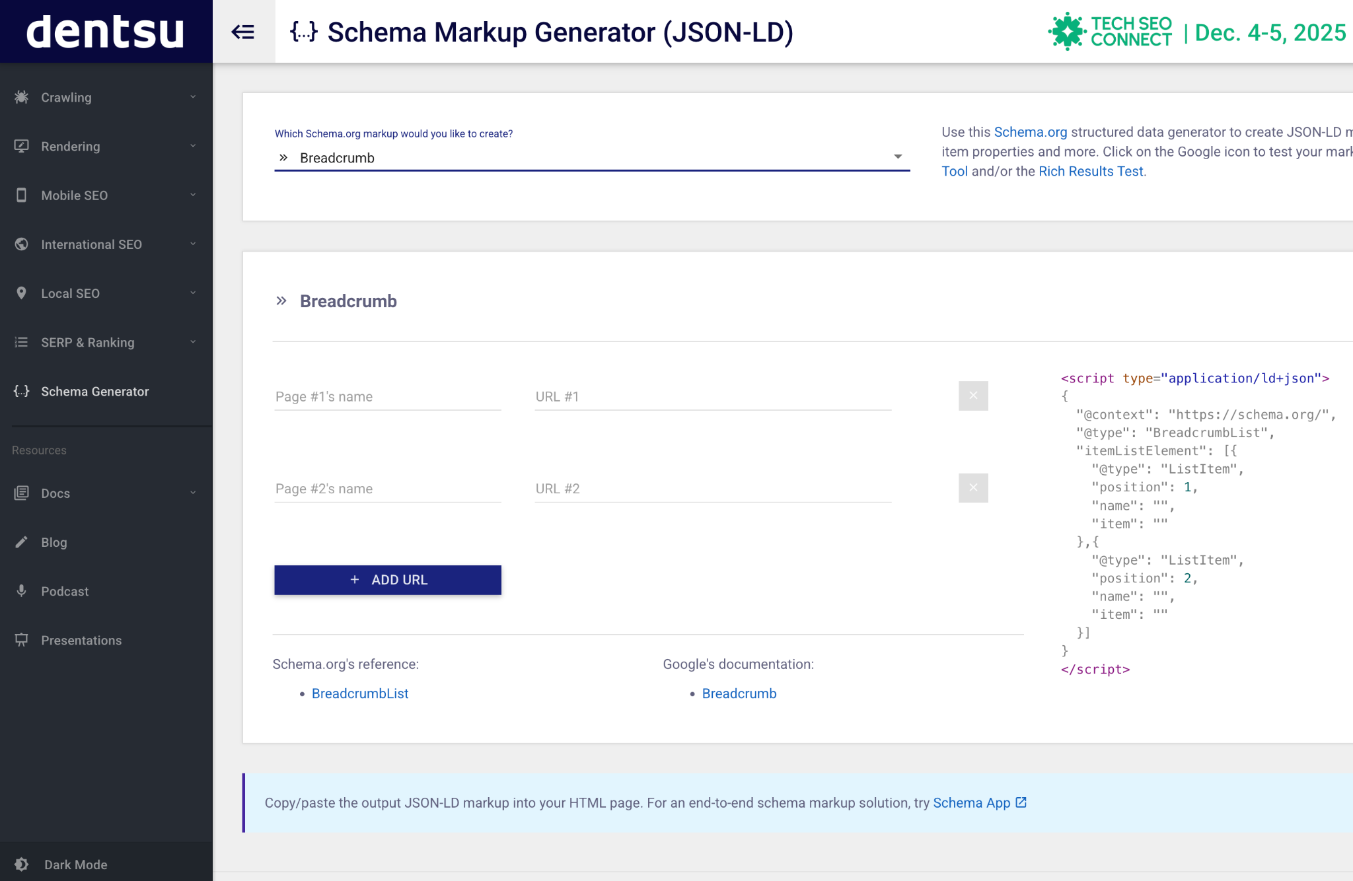Open the schema type Breadcrumb dropdown
The image size is (1353, 881).
point(591,157)
